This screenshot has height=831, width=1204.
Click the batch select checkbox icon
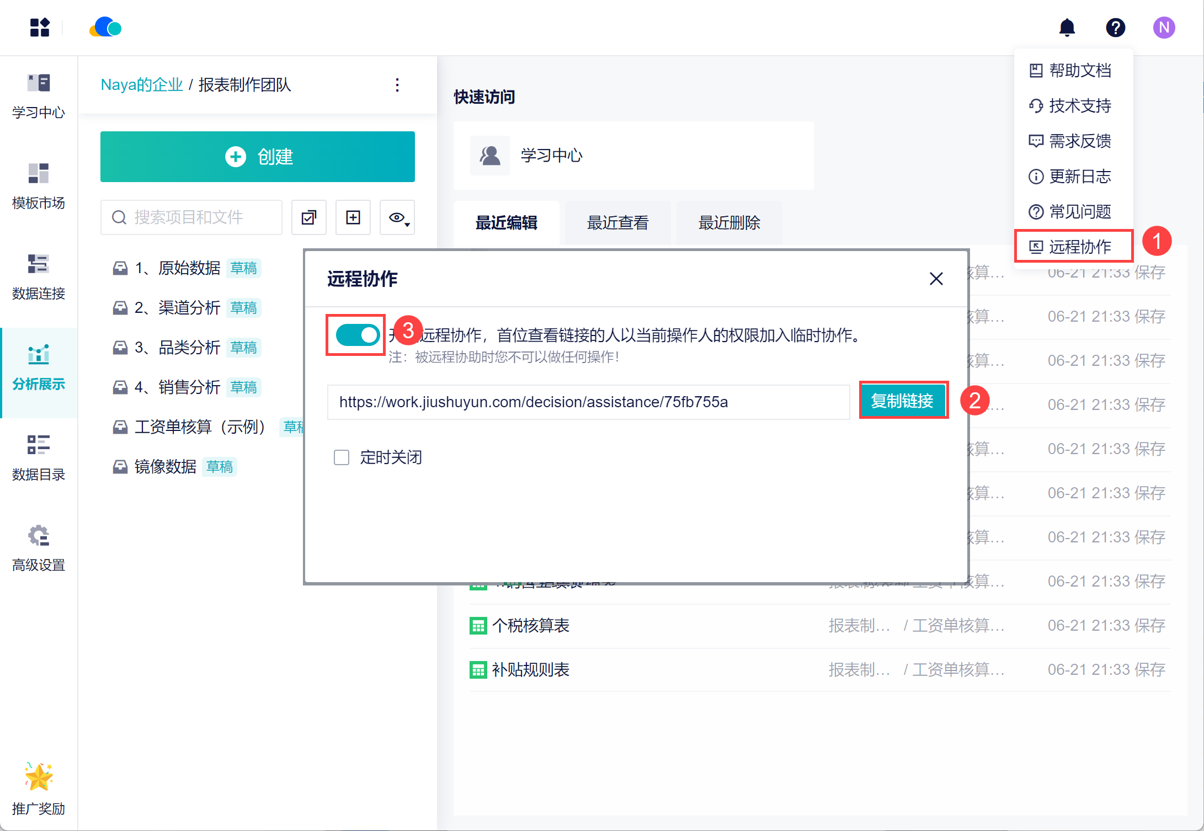(x=309, y=217)
